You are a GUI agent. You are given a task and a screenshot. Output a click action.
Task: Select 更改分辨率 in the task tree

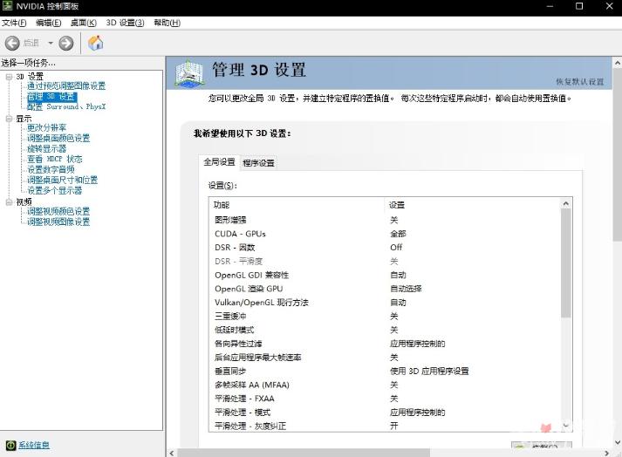coord(46,128)
